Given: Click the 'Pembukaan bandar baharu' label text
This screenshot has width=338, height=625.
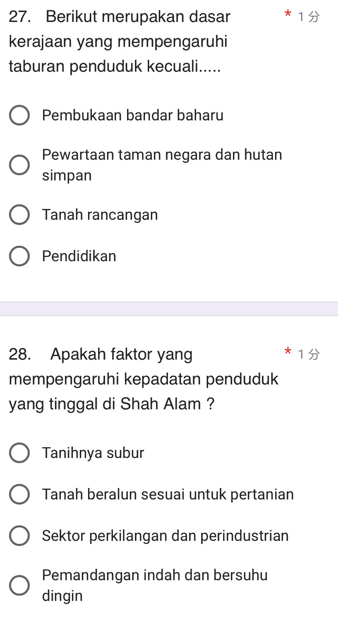Looking at the screenshot, I should coord(132,115).
